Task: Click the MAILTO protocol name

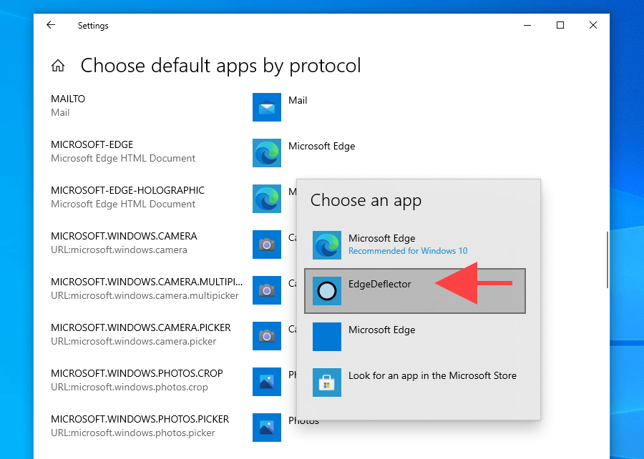Action: (x=68, y=99)
